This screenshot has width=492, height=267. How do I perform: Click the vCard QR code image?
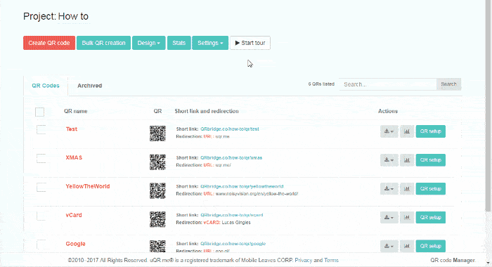click(157, 219)
